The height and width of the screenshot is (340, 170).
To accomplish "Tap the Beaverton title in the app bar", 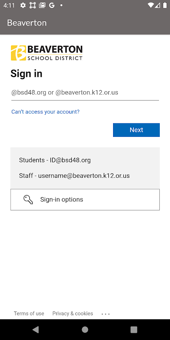I will (x=27, y=23).
